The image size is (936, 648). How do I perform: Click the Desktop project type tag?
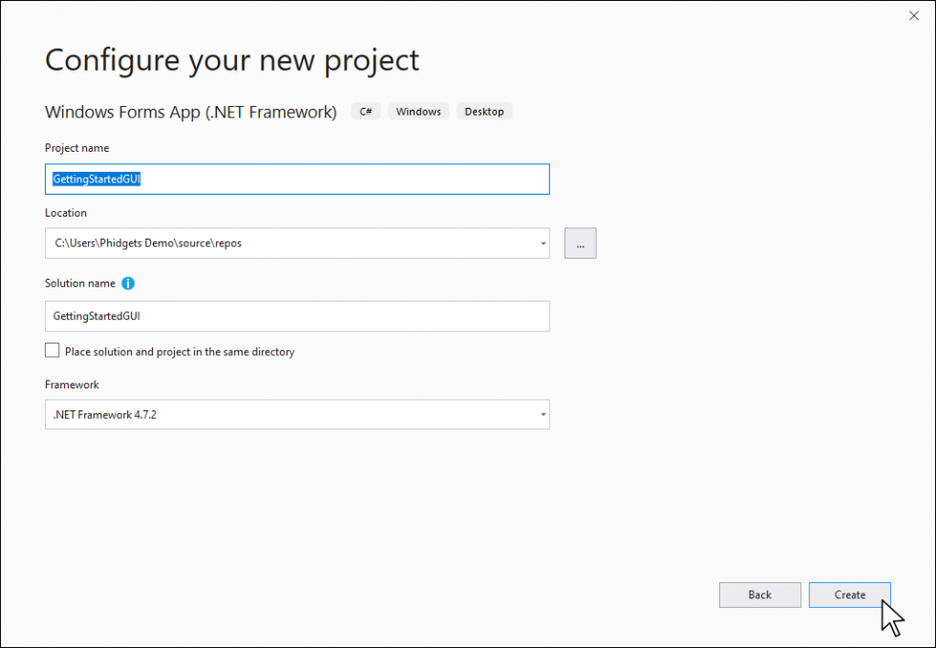pyautogui.click(x=484, y=112)
